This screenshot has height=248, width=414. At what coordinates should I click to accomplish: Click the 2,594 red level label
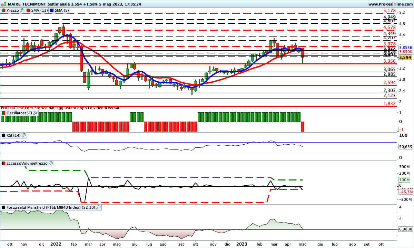click(390, 82)
